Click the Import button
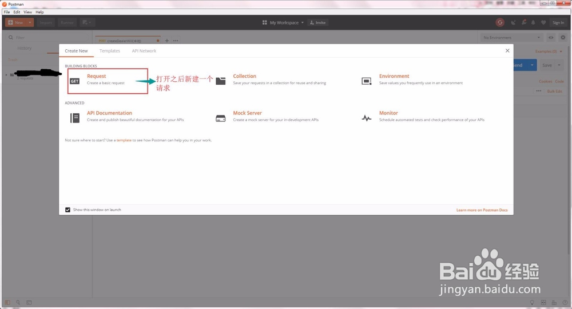 [x=46, y=23]
